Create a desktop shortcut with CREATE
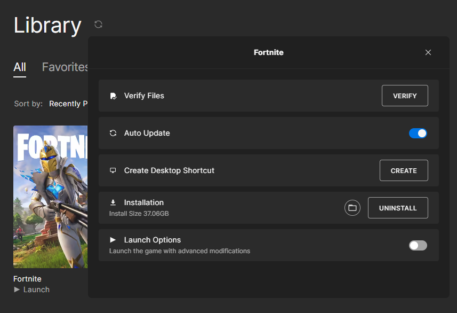Screen dimensions: 457x313 404,170
